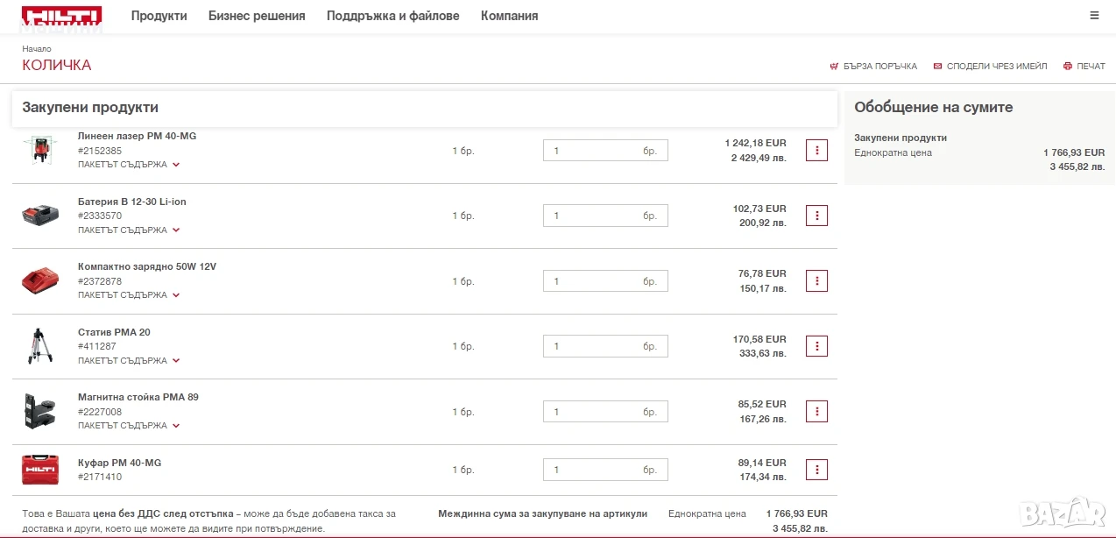Image resolution: width=1116 pixels, height=538 pixels.
Task: Click ПЕЧАТ link
Action: [x=1091, y=67]
